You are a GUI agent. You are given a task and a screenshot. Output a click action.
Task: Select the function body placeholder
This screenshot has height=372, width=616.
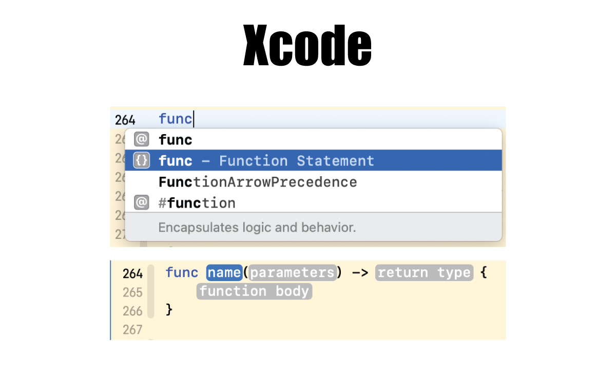(254, 291)
